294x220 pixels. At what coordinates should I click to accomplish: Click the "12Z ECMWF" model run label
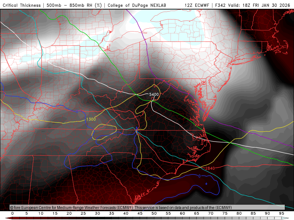pos(197,5)
